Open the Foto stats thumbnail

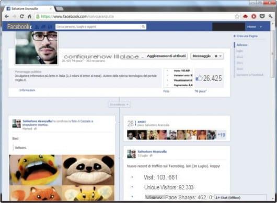click(x=178, y=78)
